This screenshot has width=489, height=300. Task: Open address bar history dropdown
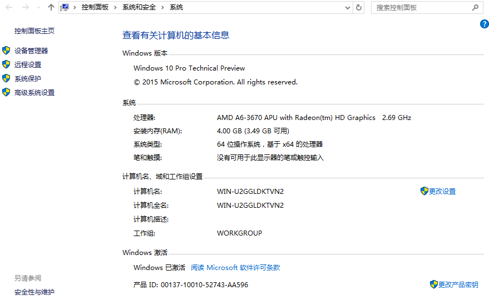pos(347,7)
